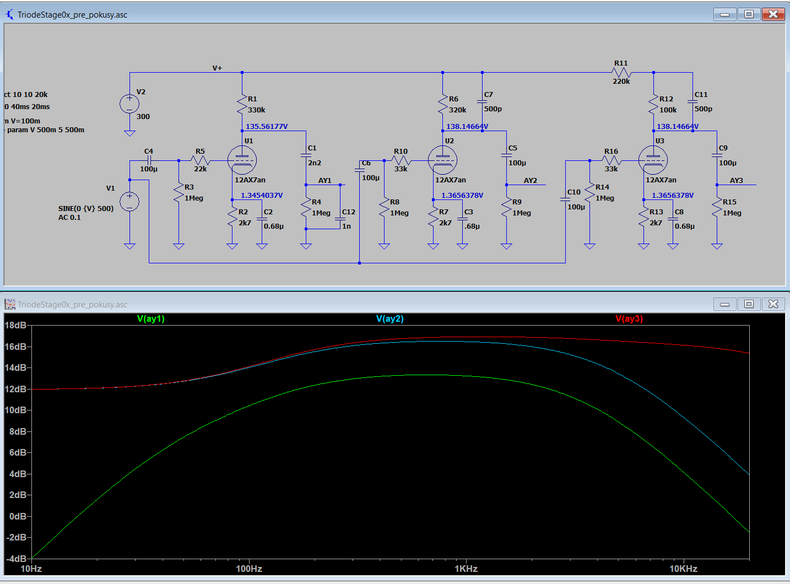This screenshot has width=790, height=584.
Task: Click the 100Hz frequency axis label
Action: point(249,569)
